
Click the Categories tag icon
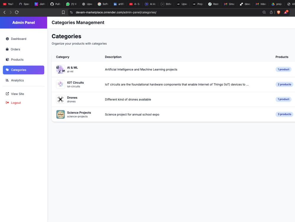coord(7,70)
